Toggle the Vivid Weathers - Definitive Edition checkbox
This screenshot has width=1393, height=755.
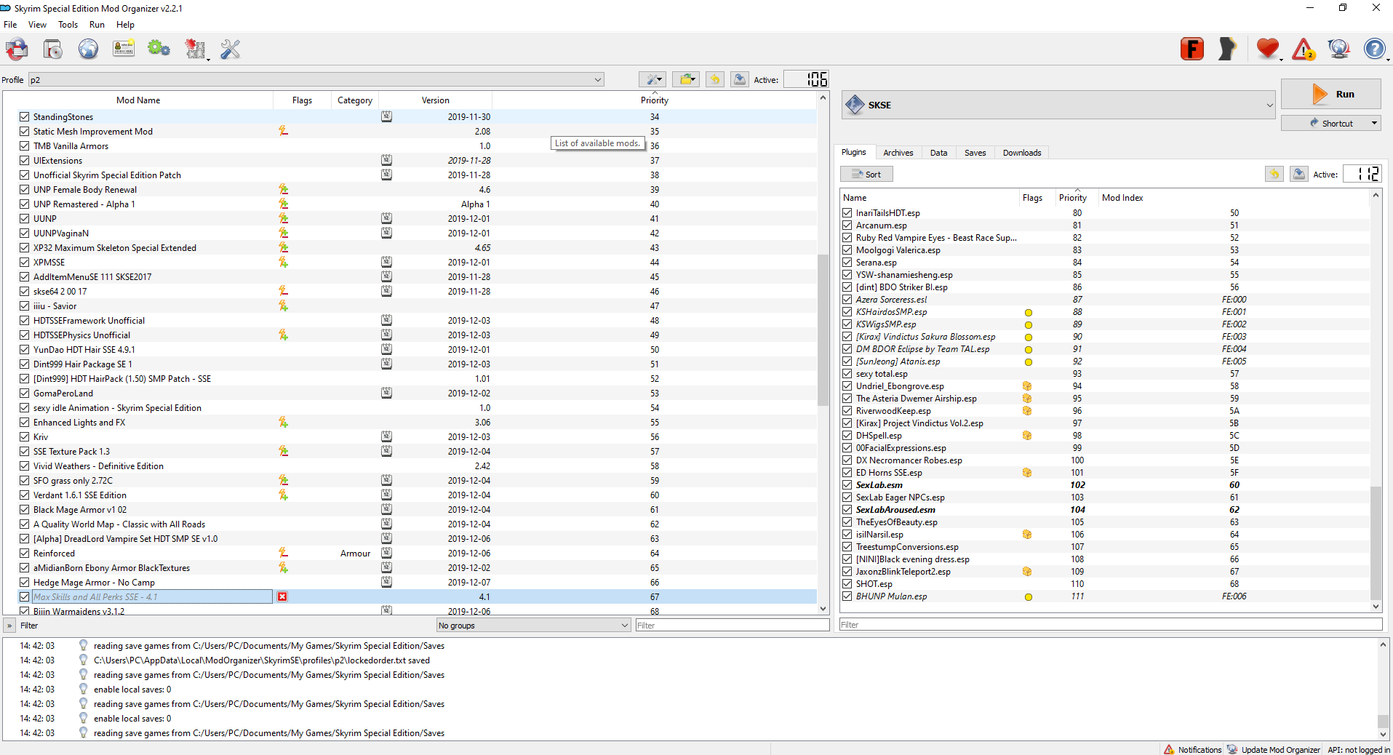24,466
